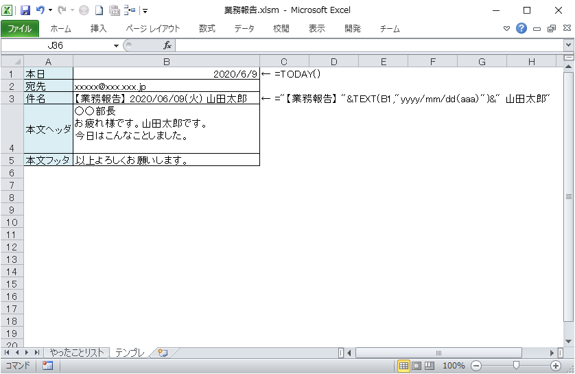
Task: Restore the workbook window inside Excel
Action: 552,29
